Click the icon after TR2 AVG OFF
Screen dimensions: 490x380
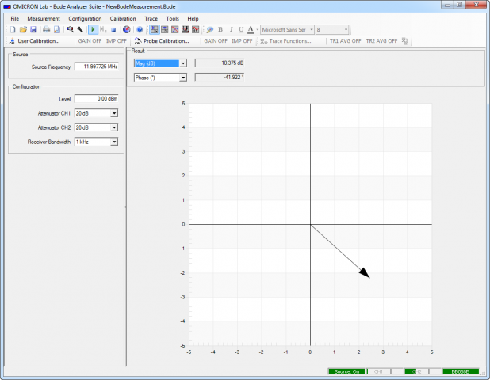pos(405,41)
